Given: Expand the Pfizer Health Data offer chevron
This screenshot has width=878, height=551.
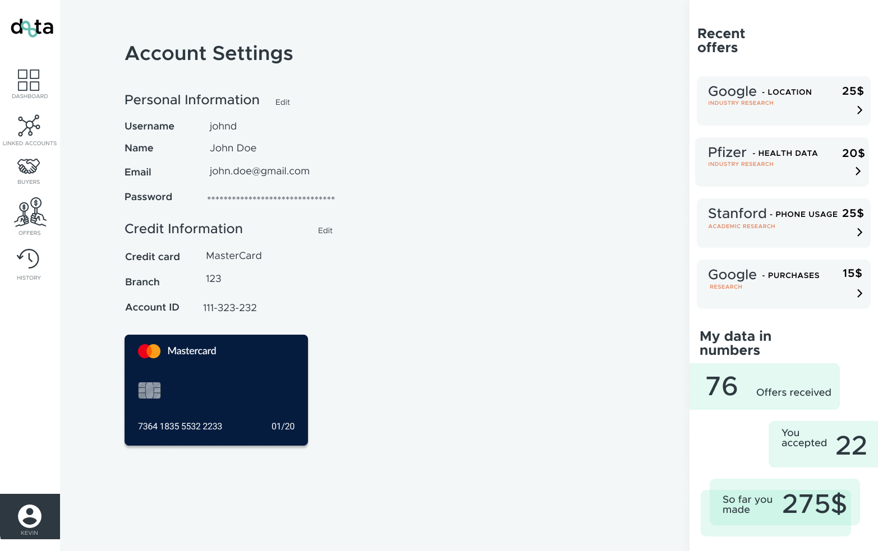Looking at the screenshot, I should point(858,172).
